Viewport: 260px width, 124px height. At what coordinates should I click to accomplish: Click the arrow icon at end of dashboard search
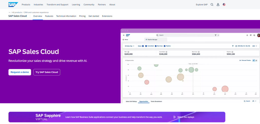[218, 35]
